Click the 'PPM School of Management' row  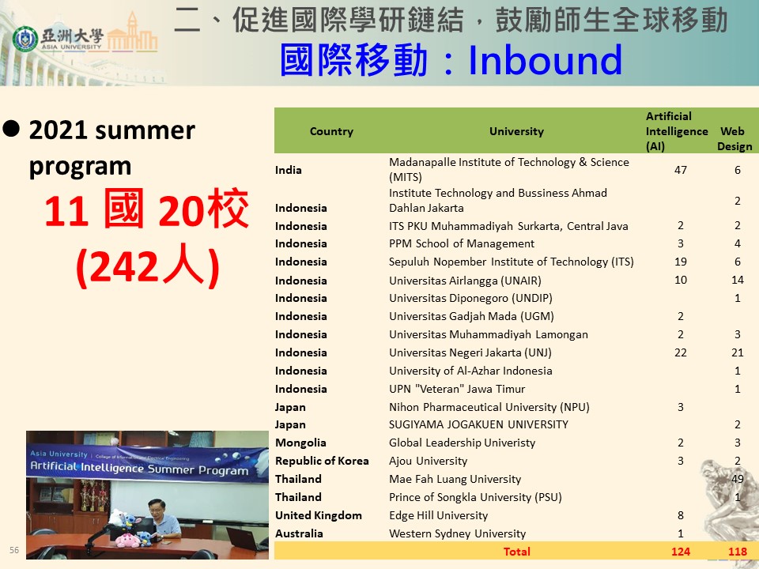point(461,243)
